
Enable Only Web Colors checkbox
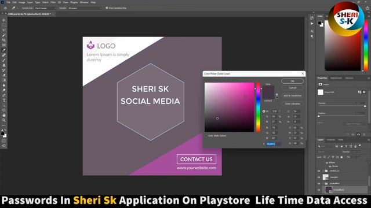point(206,136)
